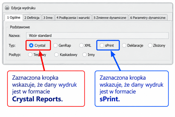Click the Edycja wydruku window title
The width and height of the screenshot is (175, 117).
click(23, 8)
